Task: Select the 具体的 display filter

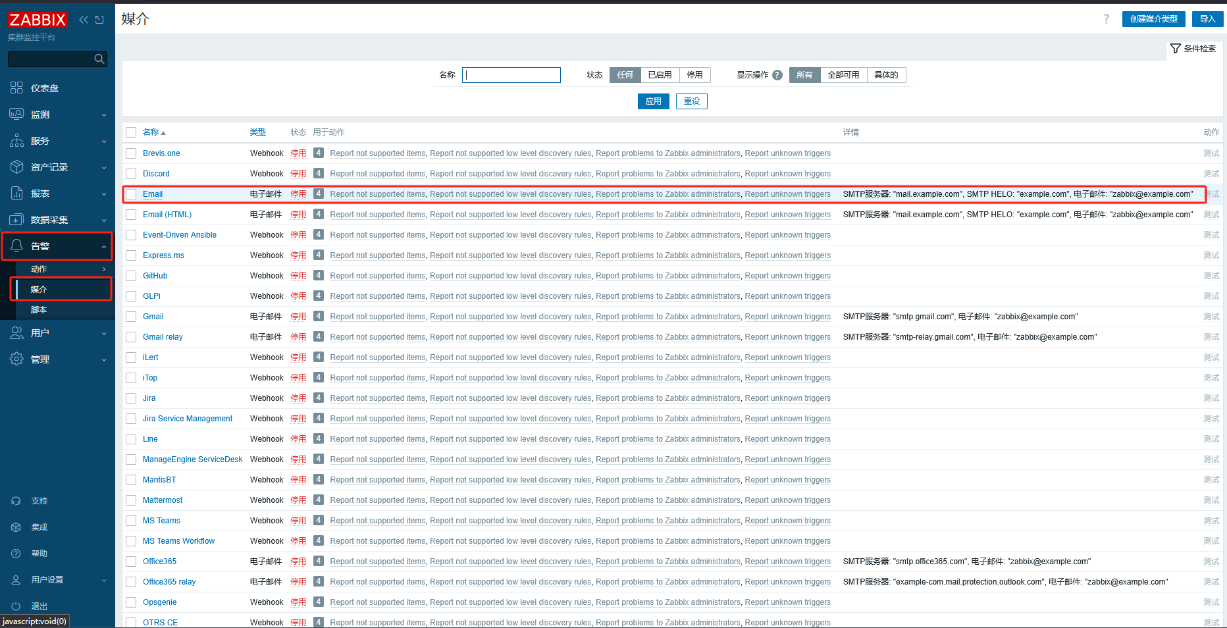Action: pos(886,75)
